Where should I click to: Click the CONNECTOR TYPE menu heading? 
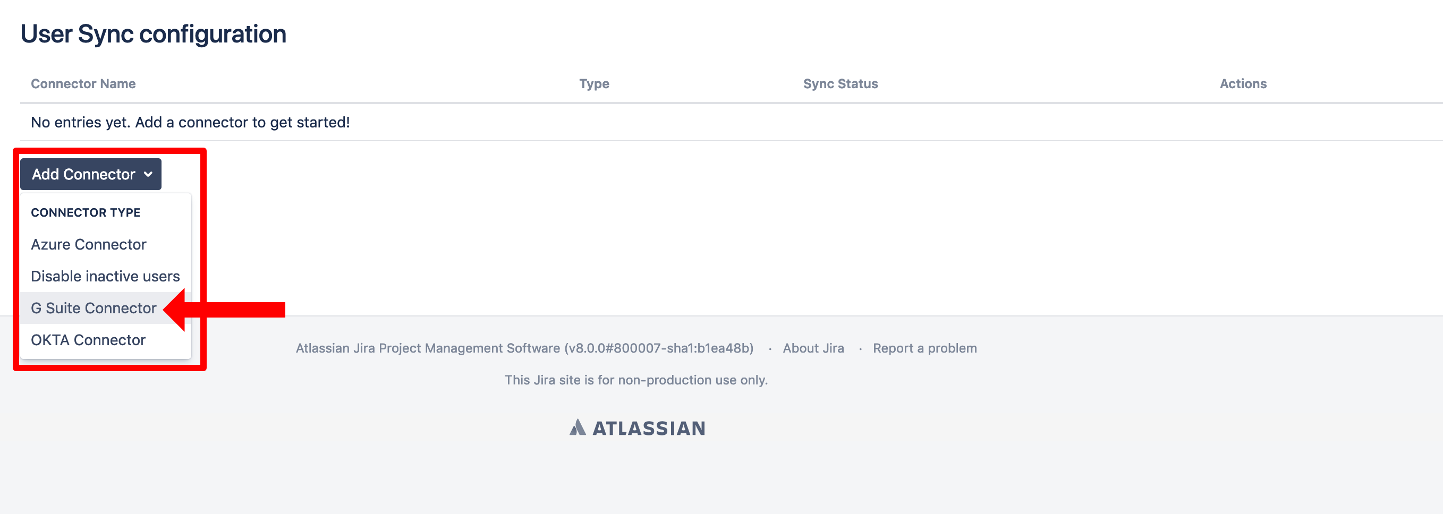(86, 213)
